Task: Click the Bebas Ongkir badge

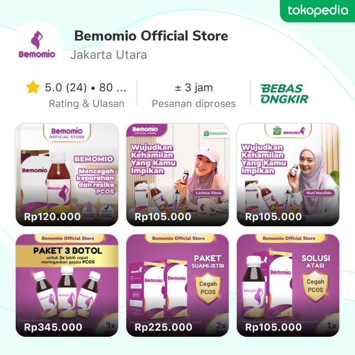Action: [x=285, y=94]
